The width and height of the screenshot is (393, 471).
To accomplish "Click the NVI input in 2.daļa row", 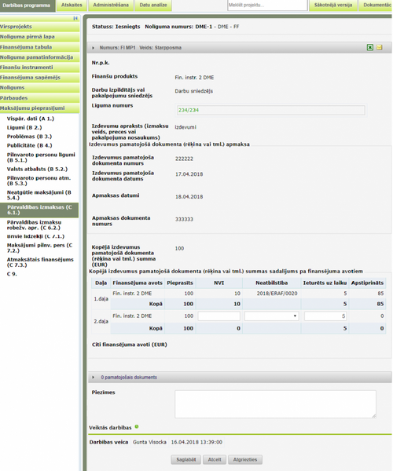I will click(x=219, y=316).
